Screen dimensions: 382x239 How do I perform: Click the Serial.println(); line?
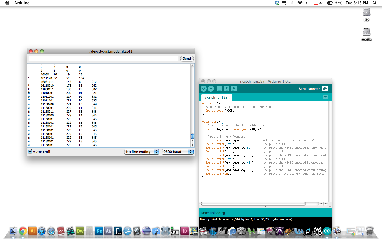coord(219,174)
